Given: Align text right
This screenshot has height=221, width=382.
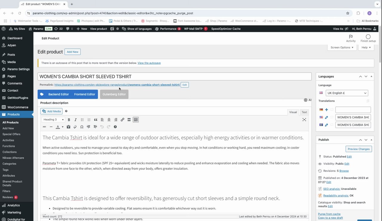Looking at the screenshot, I should [115, 120].
